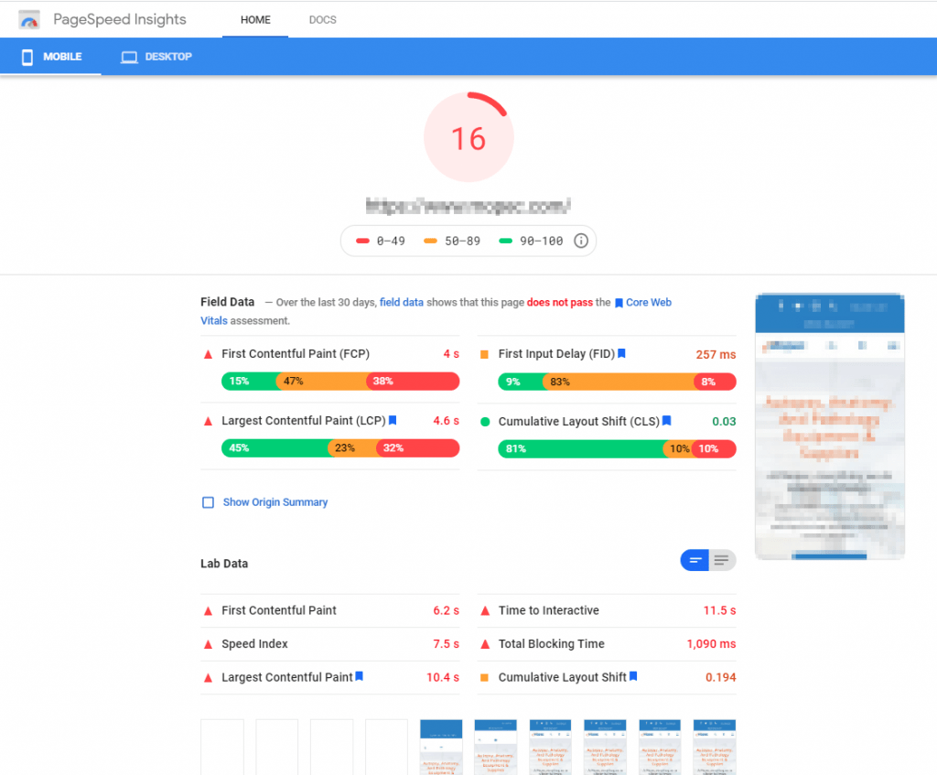Click the orange square beside First Input Delay
Image resolution: width=937 pixels, height=775 pixels.
click(485, 354)
